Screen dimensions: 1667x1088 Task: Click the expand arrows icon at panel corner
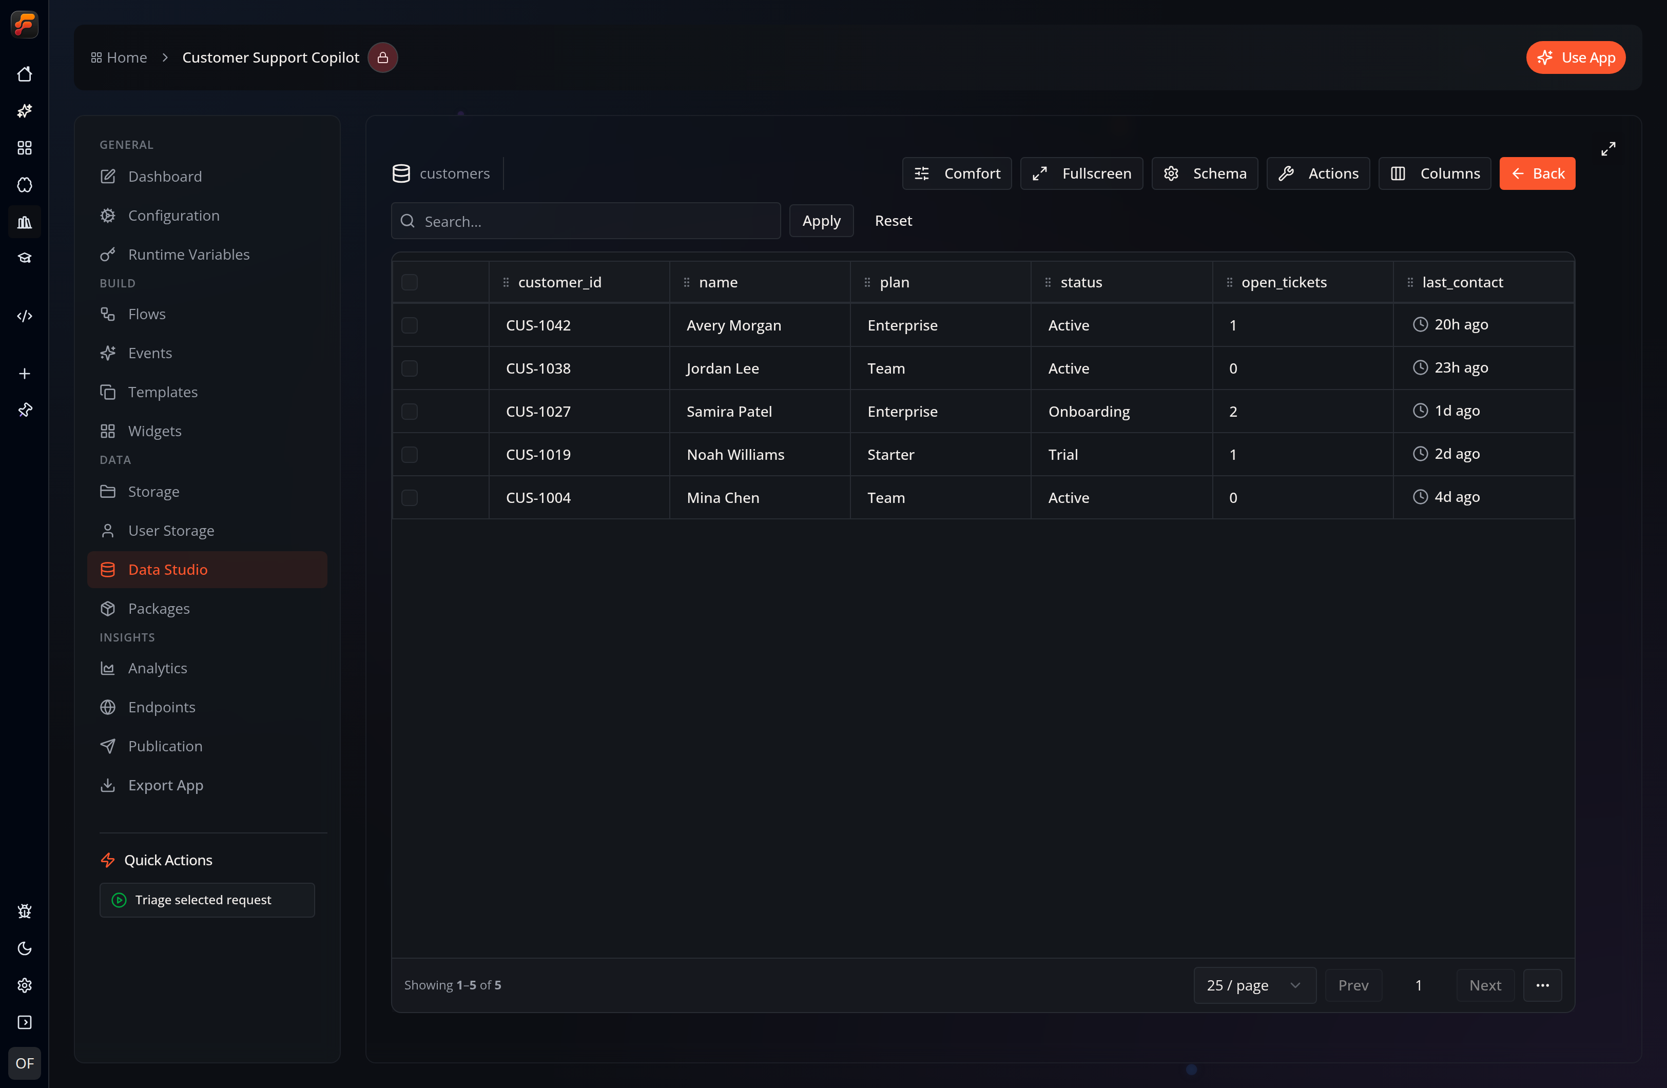[x=1608, y=149]
